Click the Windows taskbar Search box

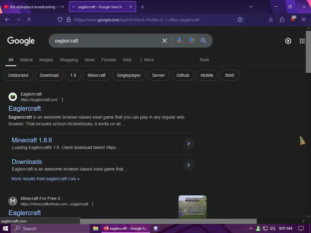pos(50,228)
